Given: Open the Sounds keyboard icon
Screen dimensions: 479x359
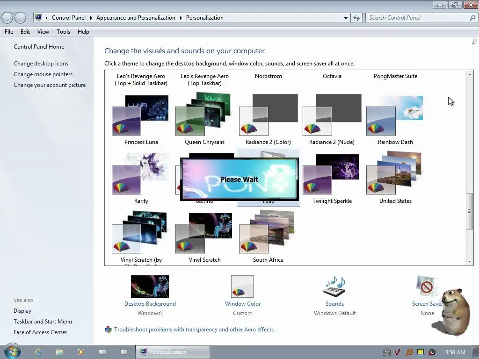Looking at the screenshot, I should 334,287.
